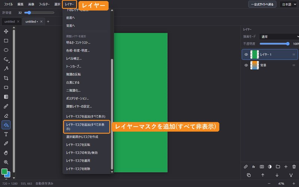Select the Crop tool
The image size is (299, 187).
6,78
